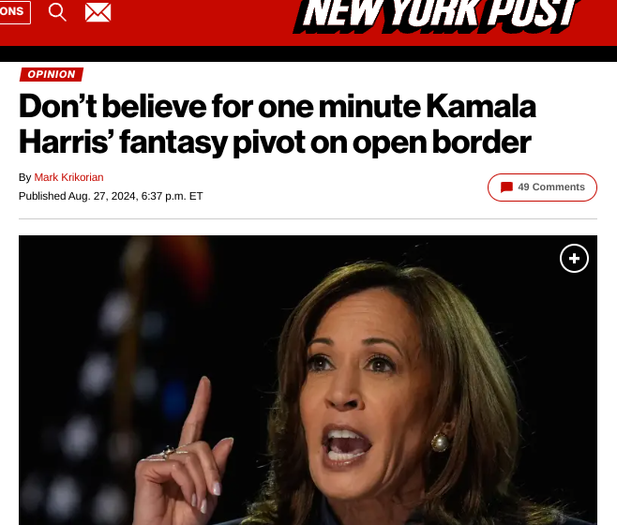View the 49 Comments text

coord(551,187)
